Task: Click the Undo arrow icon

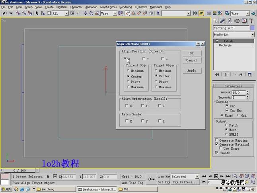Action: (5, 13)
